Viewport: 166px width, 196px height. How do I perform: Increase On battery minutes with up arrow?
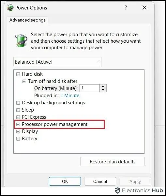point(103,86)
